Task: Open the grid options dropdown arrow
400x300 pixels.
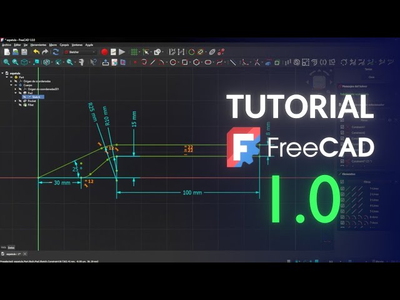Action: (x=140, y=52)
